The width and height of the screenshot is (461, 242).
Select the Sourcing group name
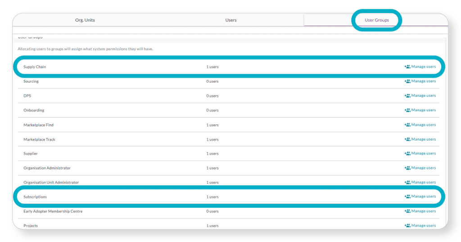31,81
